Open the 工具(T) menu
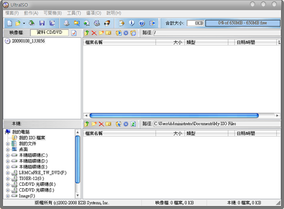The image size is (284, 209). [74, 13]
